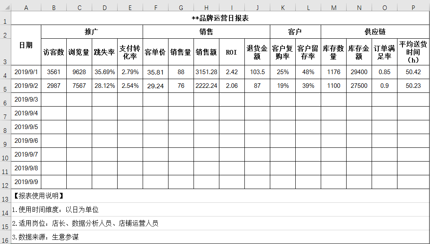Viewport: 430px width, 244px height.
Task: Click row number 13
Action: [x=5, y=199]
